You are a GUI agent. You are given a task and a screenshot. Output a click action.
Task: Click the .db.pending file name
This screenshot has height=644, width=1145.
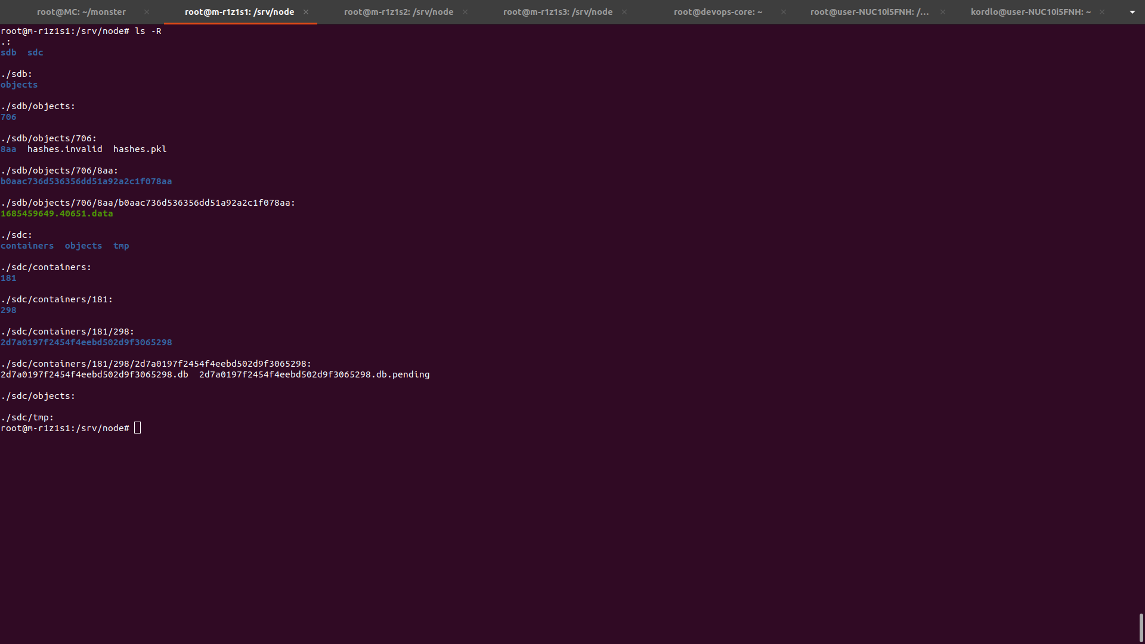[314, 374]
